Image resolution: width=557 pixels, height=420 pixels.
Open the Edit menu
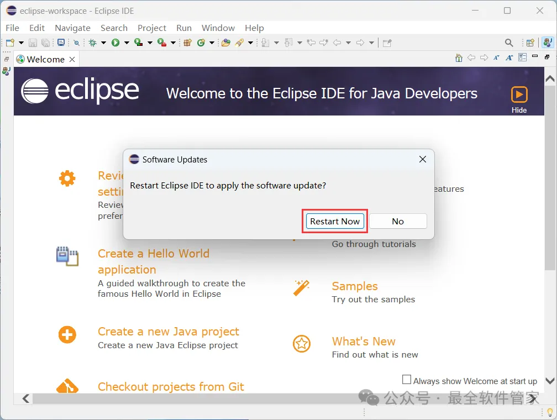click(x=37, y=28)
